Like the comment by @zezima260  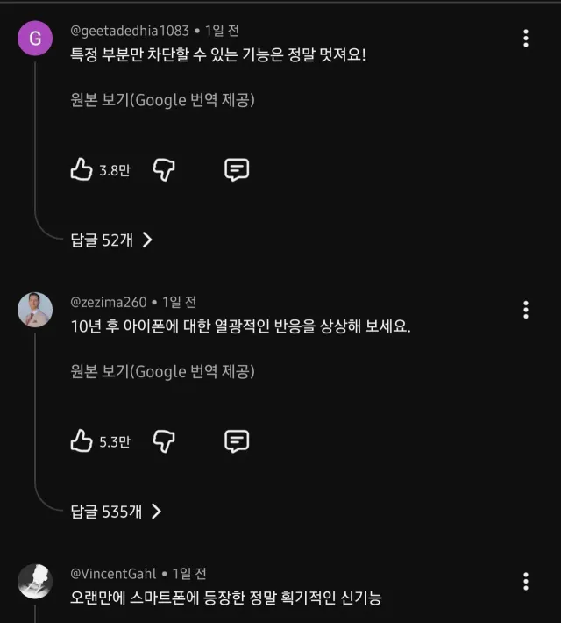(x=82, y=441)
